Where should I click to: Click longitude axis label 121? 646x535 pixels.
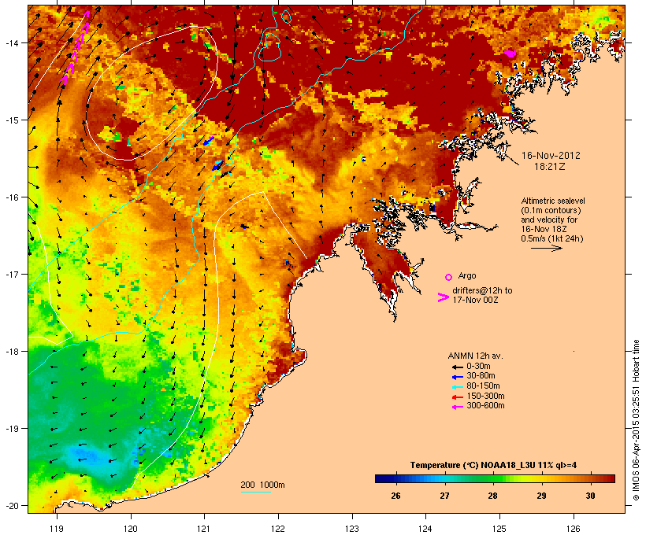[x=204, y=529]
